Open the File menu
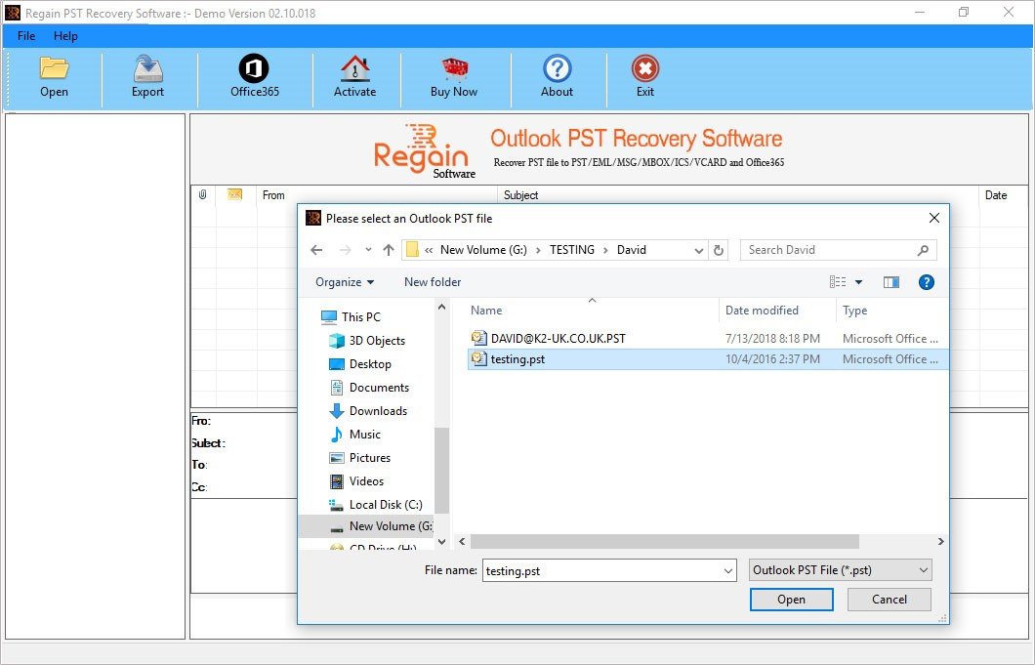Screen dimensions: 1035x665 coord(26,36)
